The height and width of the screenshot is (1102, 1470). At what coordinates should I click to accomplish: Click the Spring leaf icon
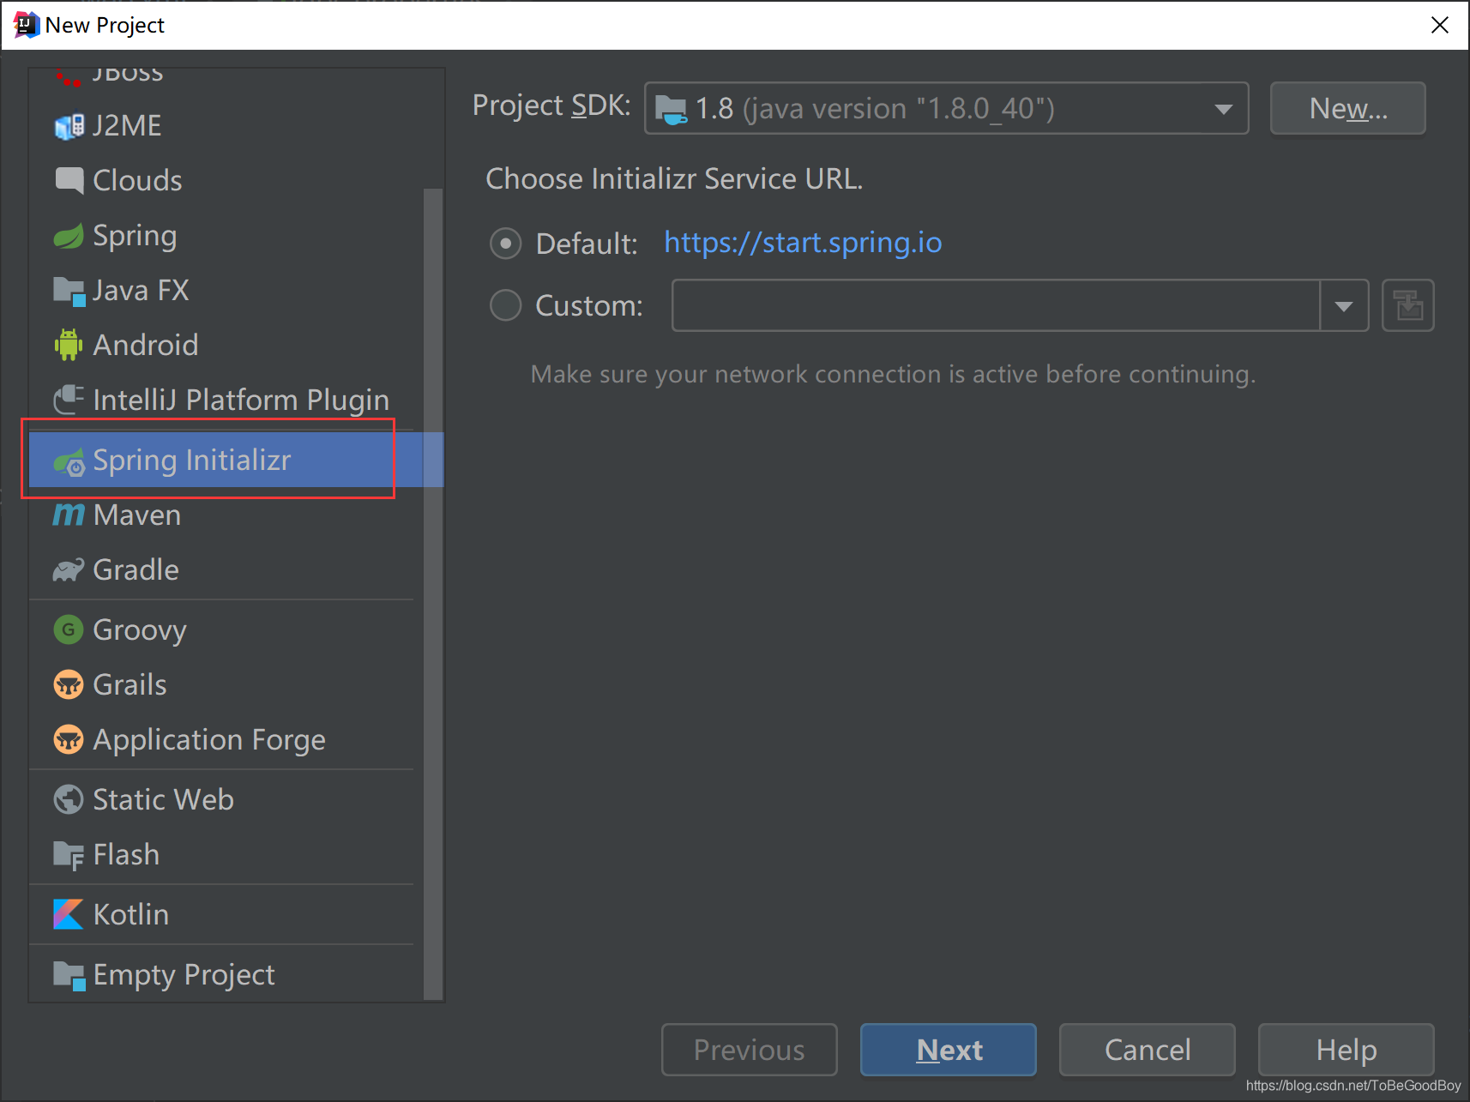coord(69,236)
